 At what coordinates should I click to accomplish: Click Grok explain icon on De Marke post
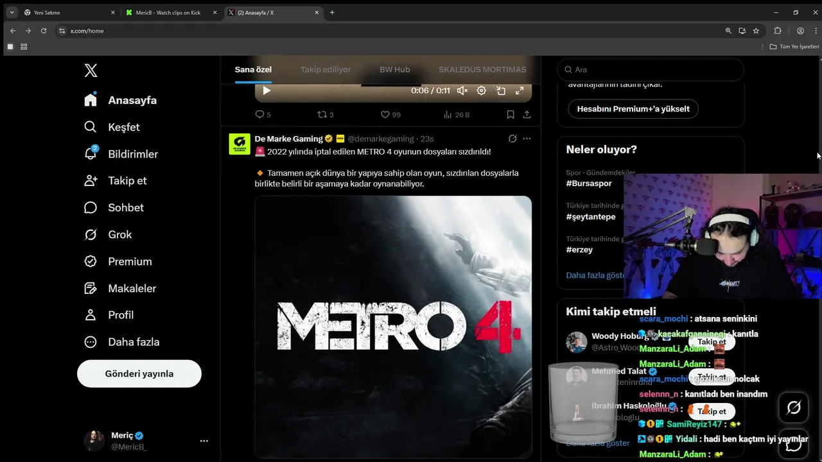click(512, 139)
